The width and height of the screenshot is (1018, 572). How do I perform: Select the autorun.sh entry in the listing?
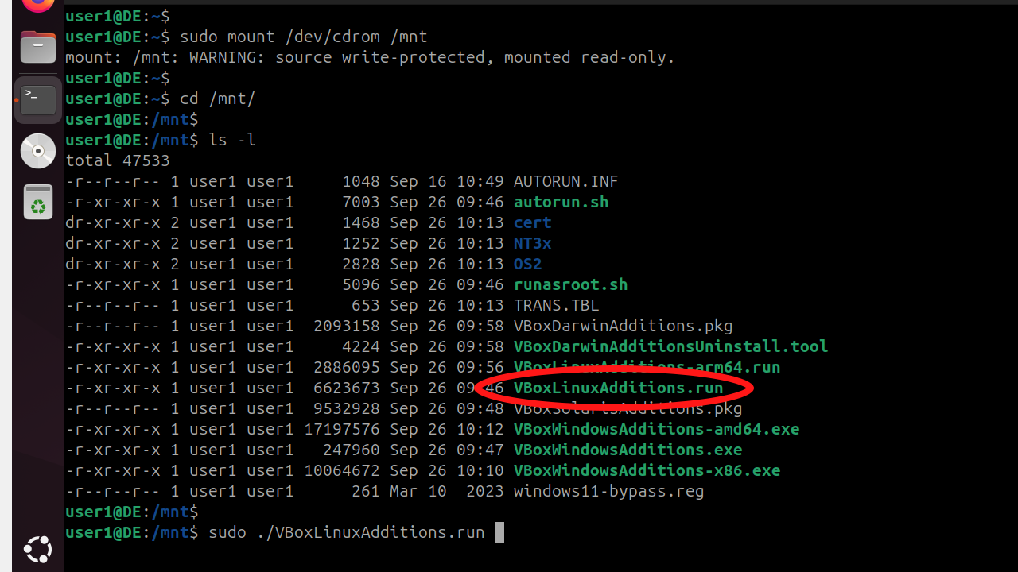tap(561, 202)
